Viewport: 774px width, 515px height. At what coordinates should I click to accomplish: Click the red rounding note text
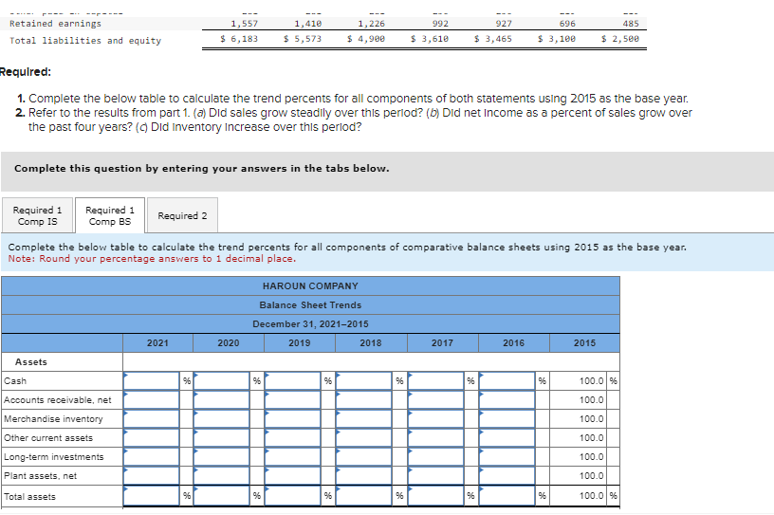tap(152, 259)
